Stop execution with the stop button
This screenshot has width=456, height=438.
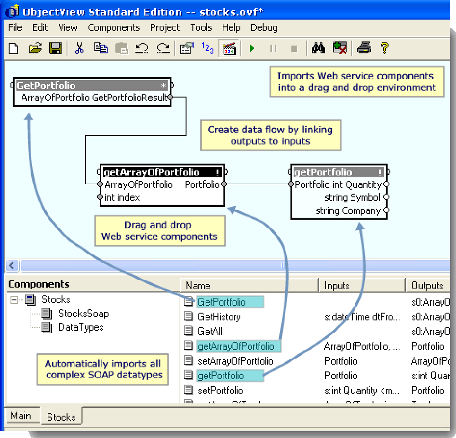(x=294, y=48)
